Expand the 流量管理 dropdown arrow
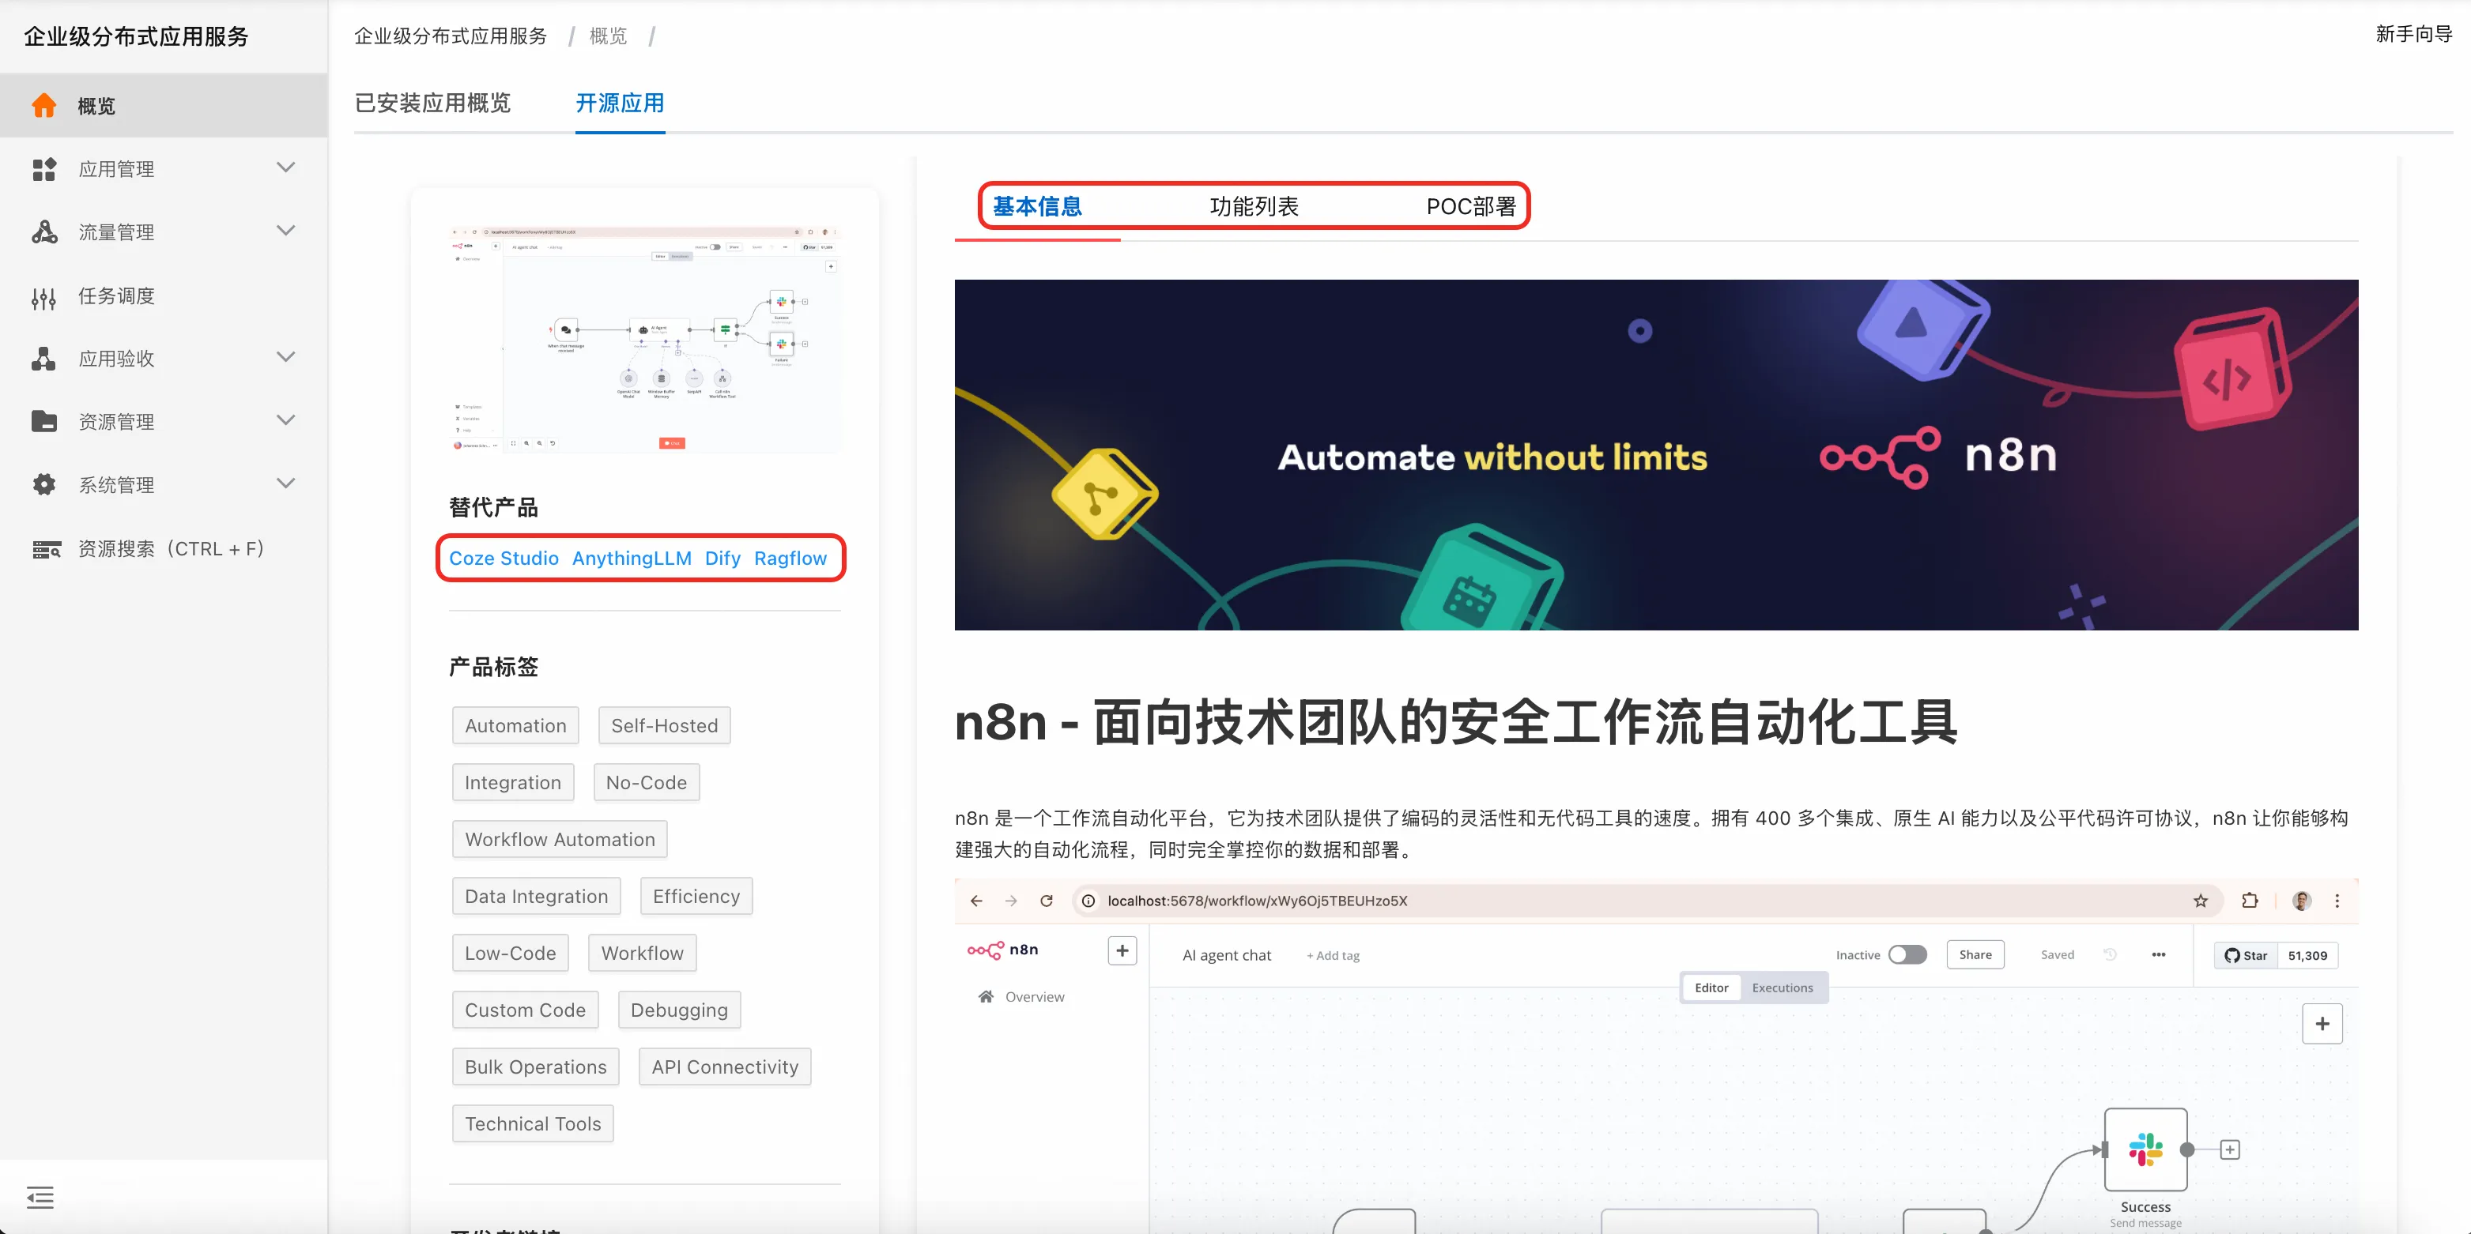2471x1234 pixels. pos(285,231)
